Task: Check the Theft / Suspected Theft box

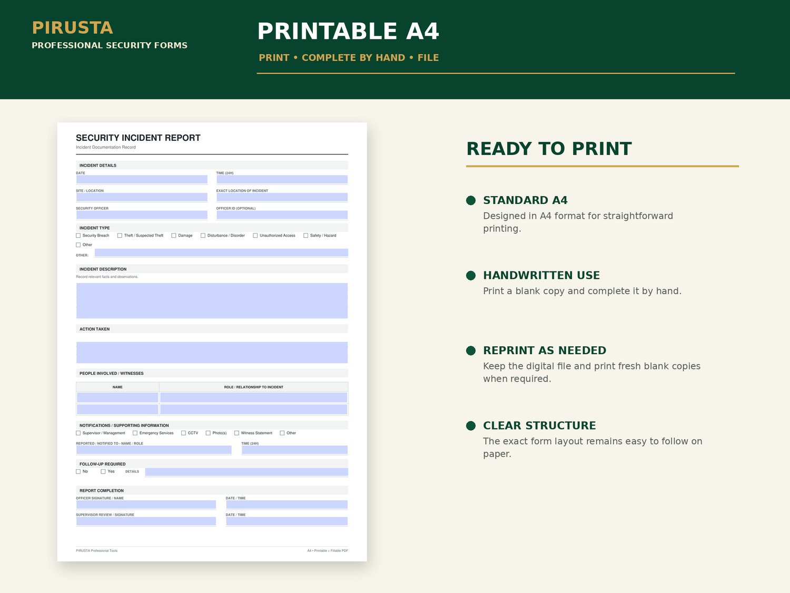Action: point(120,236)
